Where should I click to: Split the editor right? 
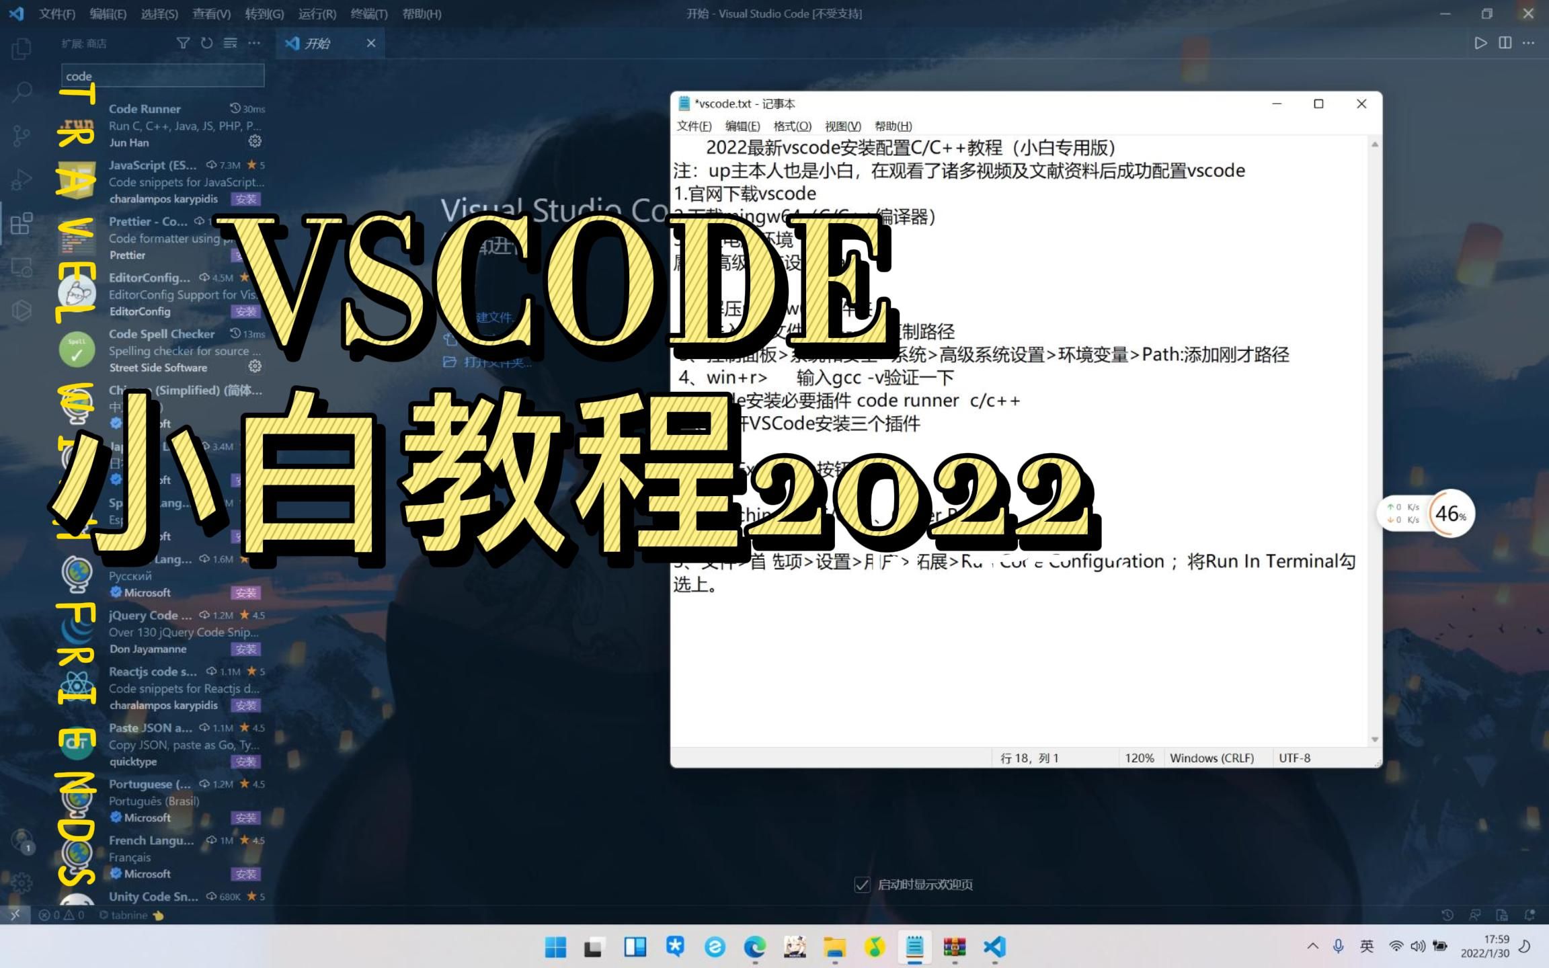tap(1505, 43)
